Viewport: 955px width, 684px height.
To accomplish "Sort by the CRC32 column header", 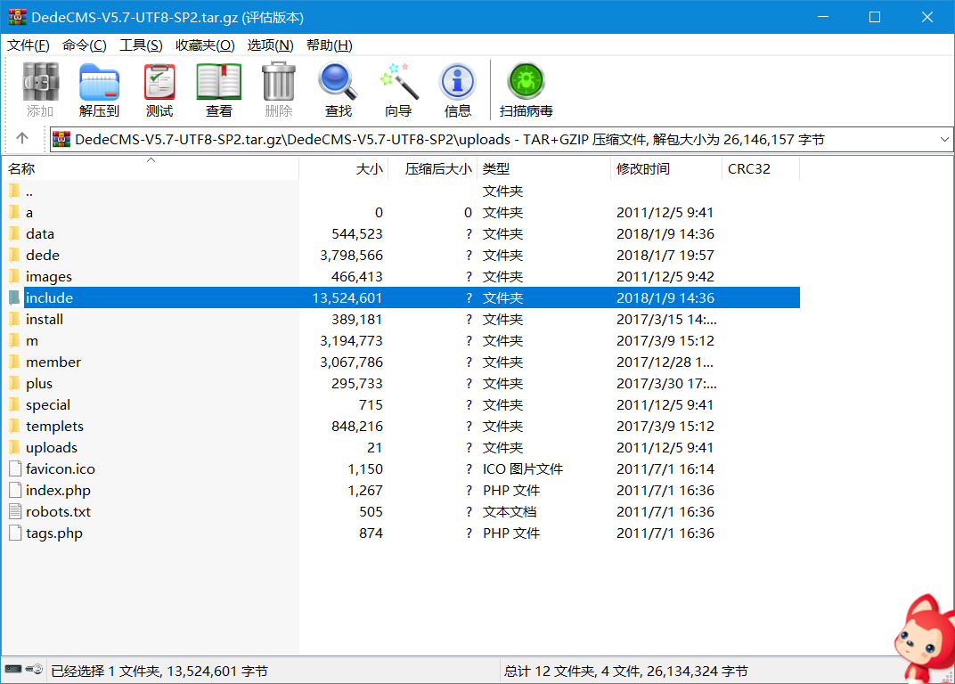I will (761, 168).
